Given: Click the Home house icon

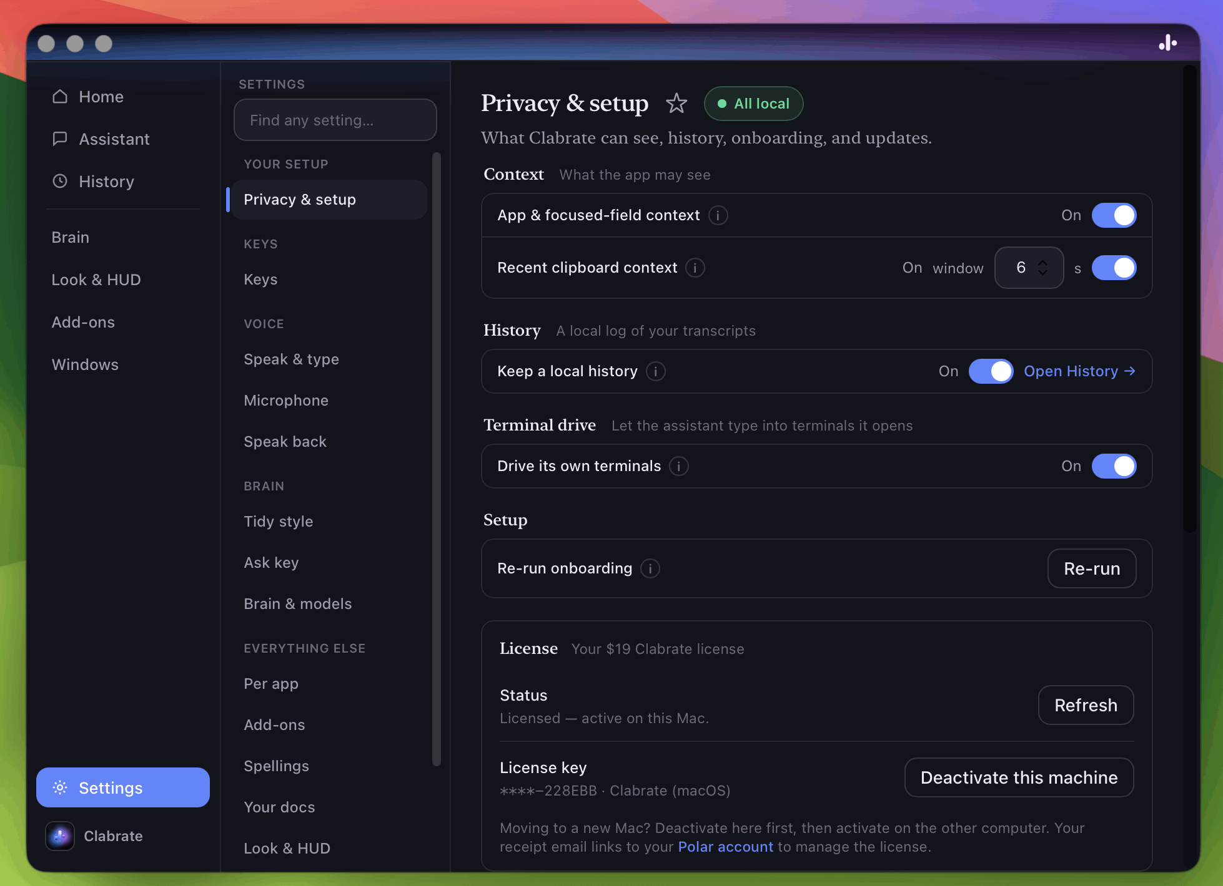Looking at the screenshot, I should tap(60, 97).
